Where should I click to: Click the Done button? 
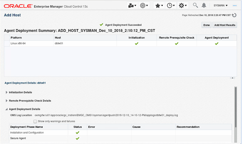coord(206,25)
